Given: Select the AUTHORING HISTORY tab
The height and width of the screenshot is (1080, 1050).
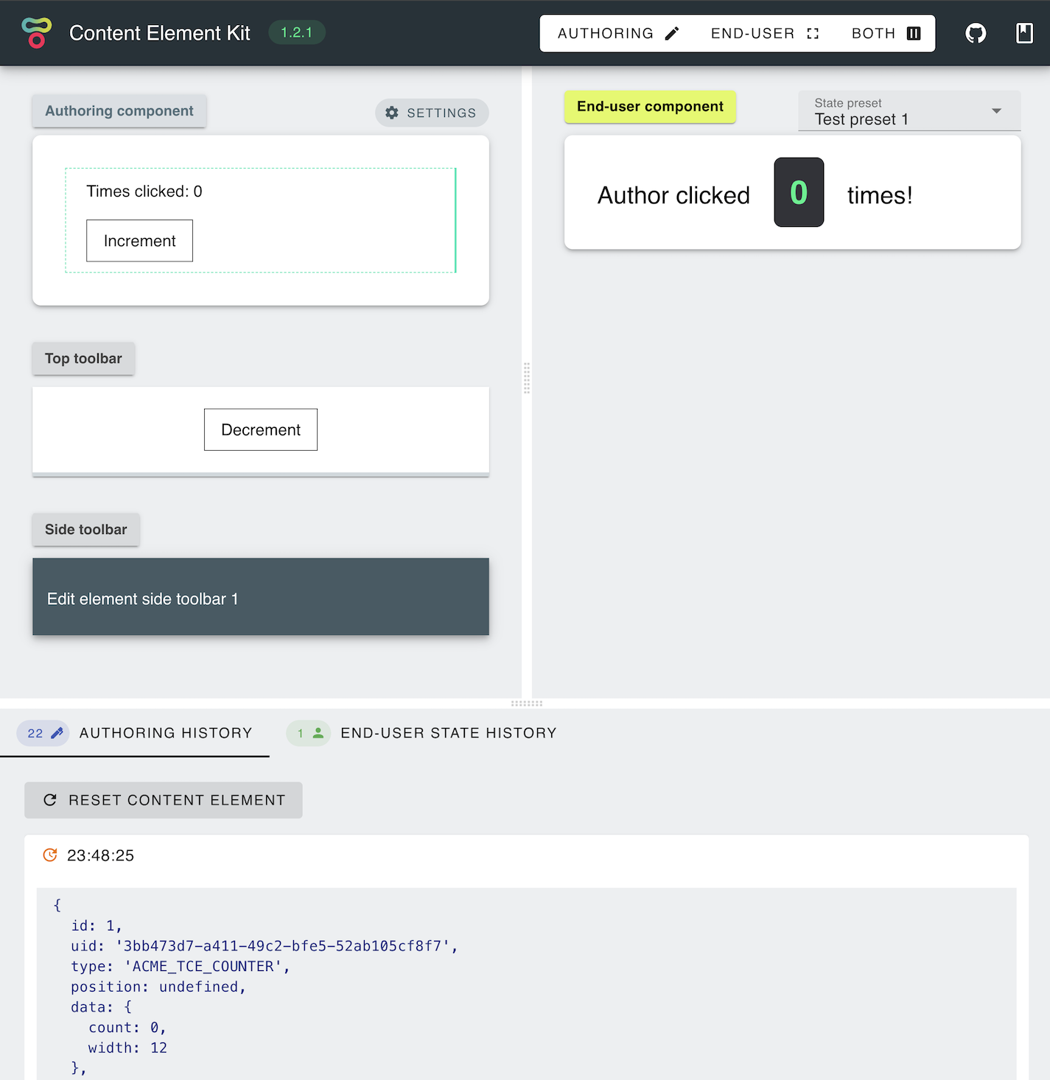Looking at the screenshot, I should pyautogui.click(x=135, y=733).
